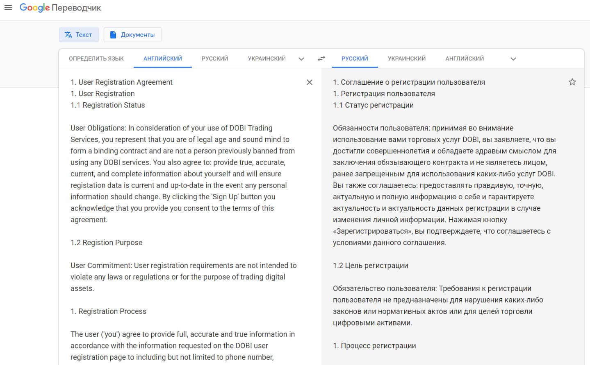Click translated line '1. Соглашение о регистрации пользователя'

[x=409, y=82]
